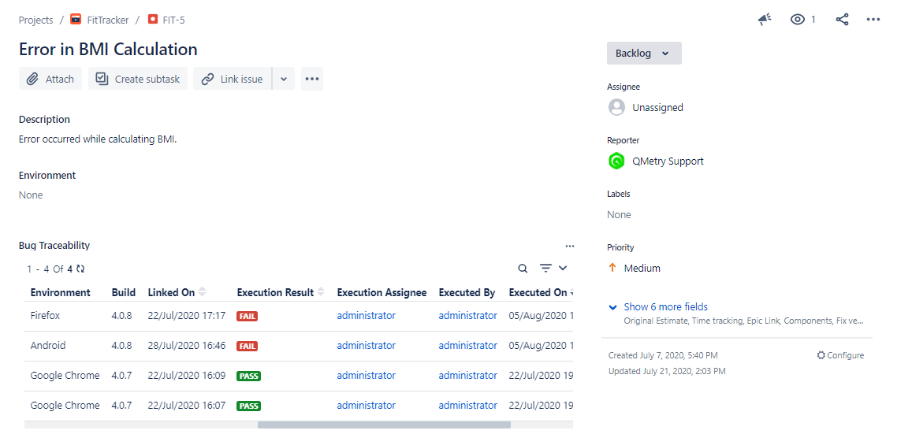This screenshot has width=912, height=434.
Task: Click Executed By administrator in Android row
Action: 467,345
